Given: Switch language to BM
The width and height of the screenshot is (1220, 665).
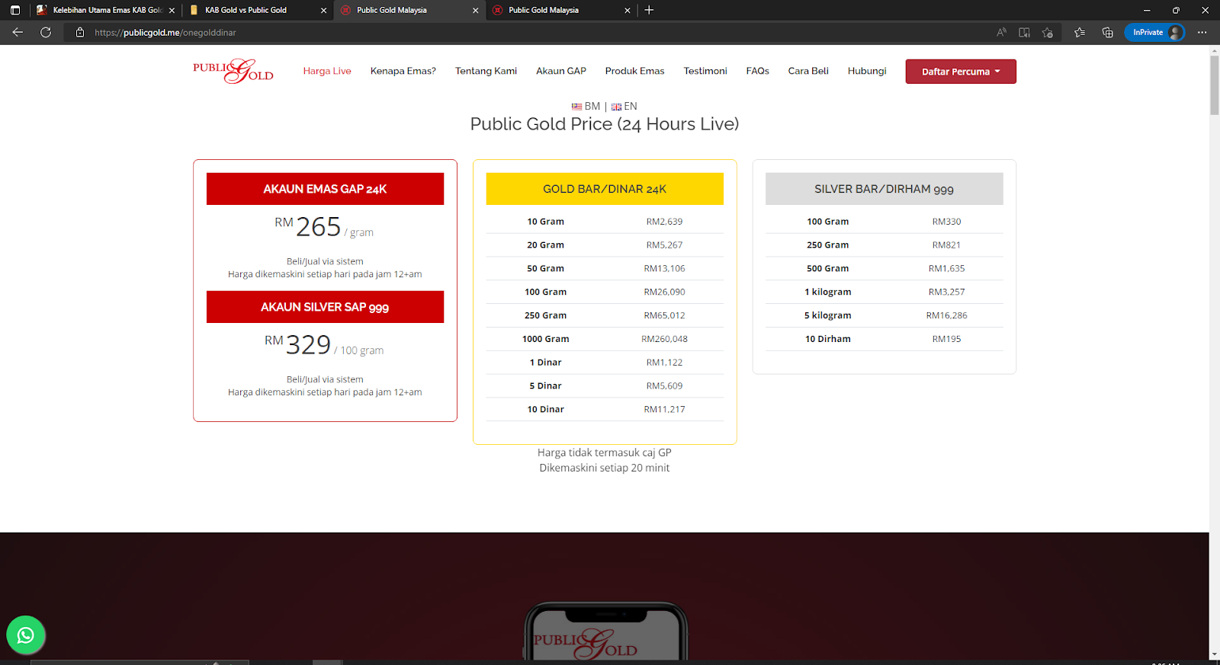Looking at the screenshot, I should [x=586, y=107].
